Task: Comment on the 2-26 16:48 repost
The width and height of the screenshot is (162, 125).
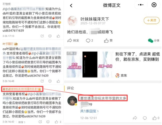Action: coord(50,81)
